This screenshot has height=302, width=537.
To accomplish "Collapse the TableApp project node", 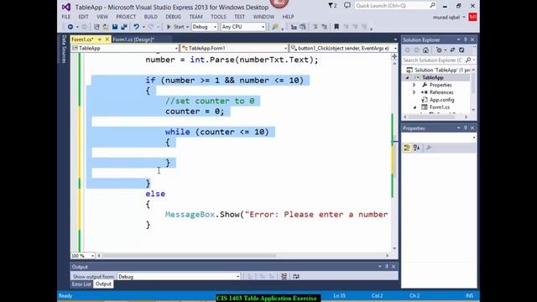I will coord(407,78).
